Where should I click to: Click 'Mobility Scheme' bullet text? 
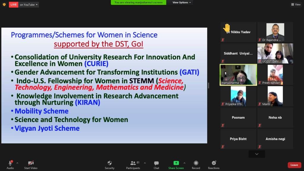point(42,111)
